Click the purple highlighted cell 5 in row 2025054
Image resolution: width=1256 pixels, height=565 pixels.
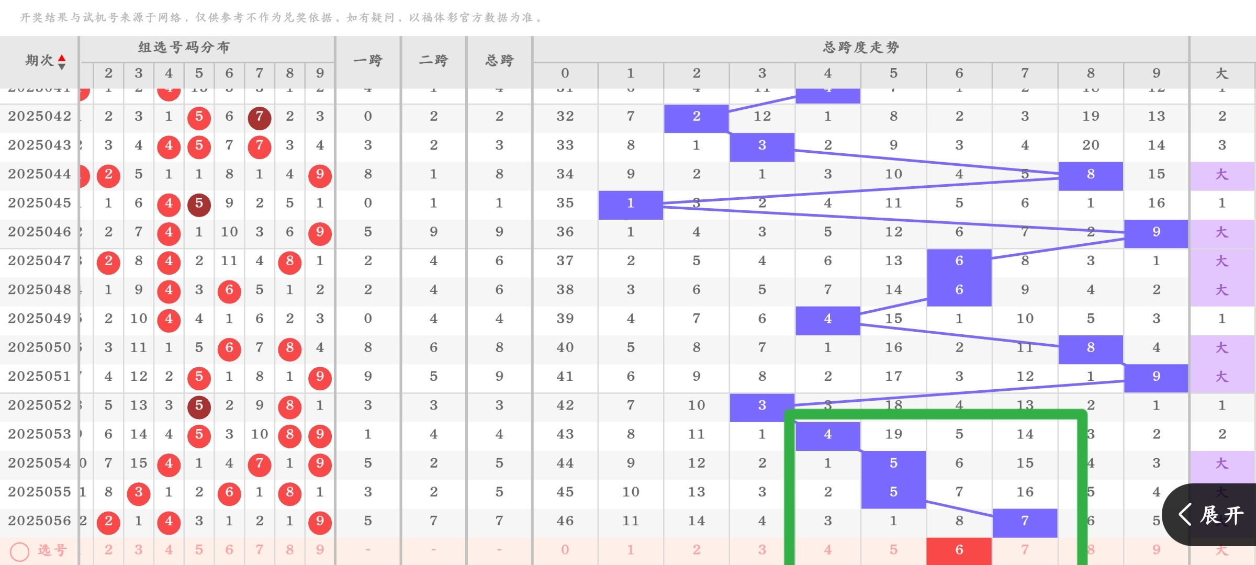point(893,464)
